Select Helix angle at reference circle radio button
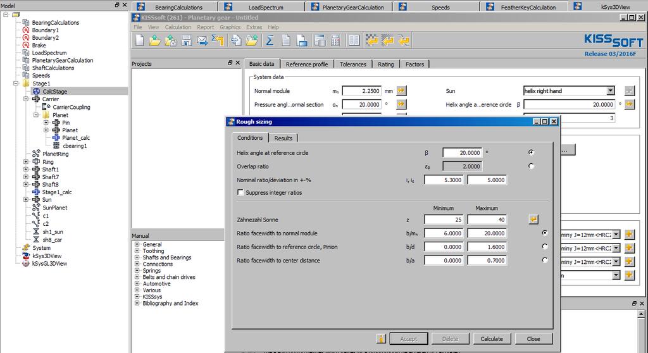This screenshot has height=353, width=648. pyautogui.click(x=531, y=152)
